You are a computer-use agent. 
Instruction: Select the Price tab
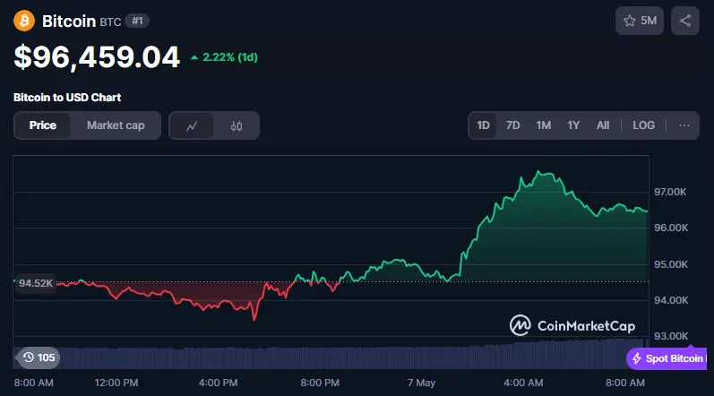click(x=43, y=125)
